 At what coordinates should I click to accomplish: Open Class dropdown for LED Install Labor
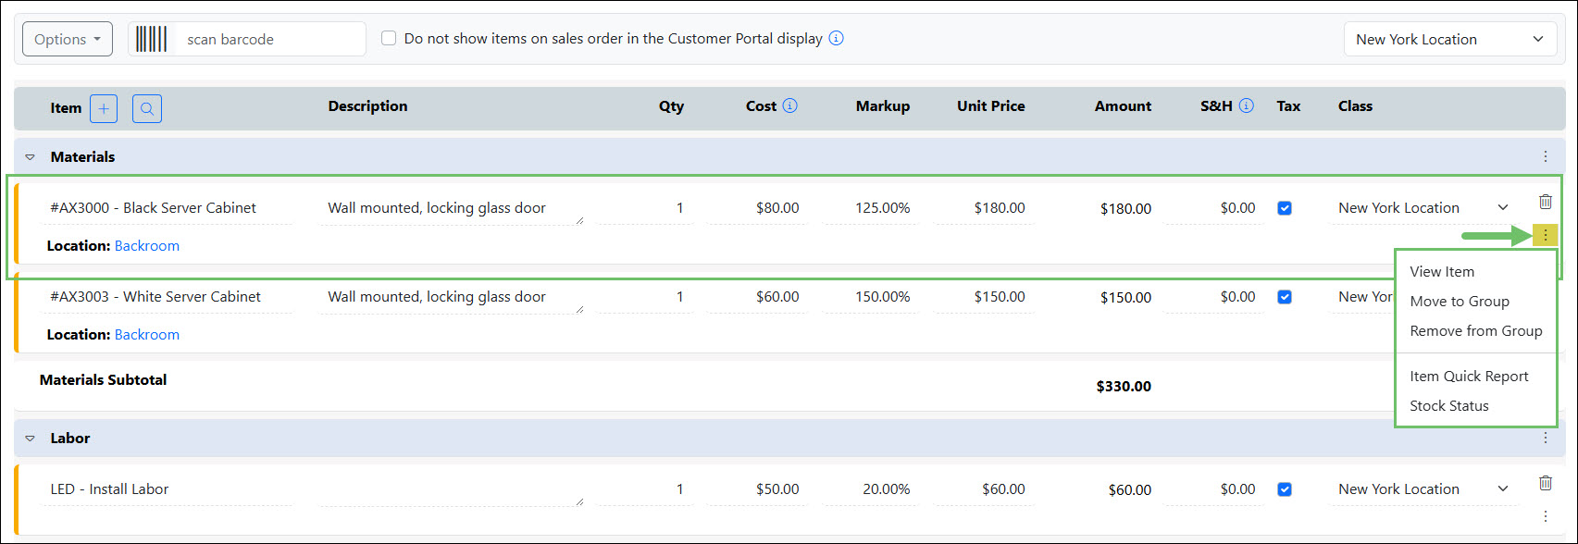[1423, 489]
